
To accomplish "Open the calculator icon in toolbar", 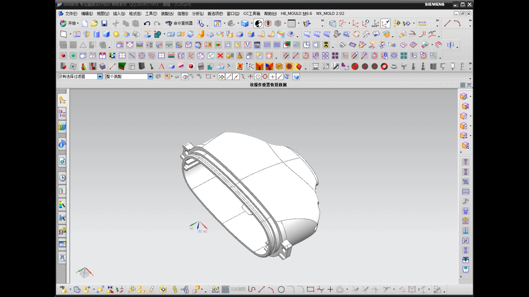I will pyautogui.click(x=257, y=45).
